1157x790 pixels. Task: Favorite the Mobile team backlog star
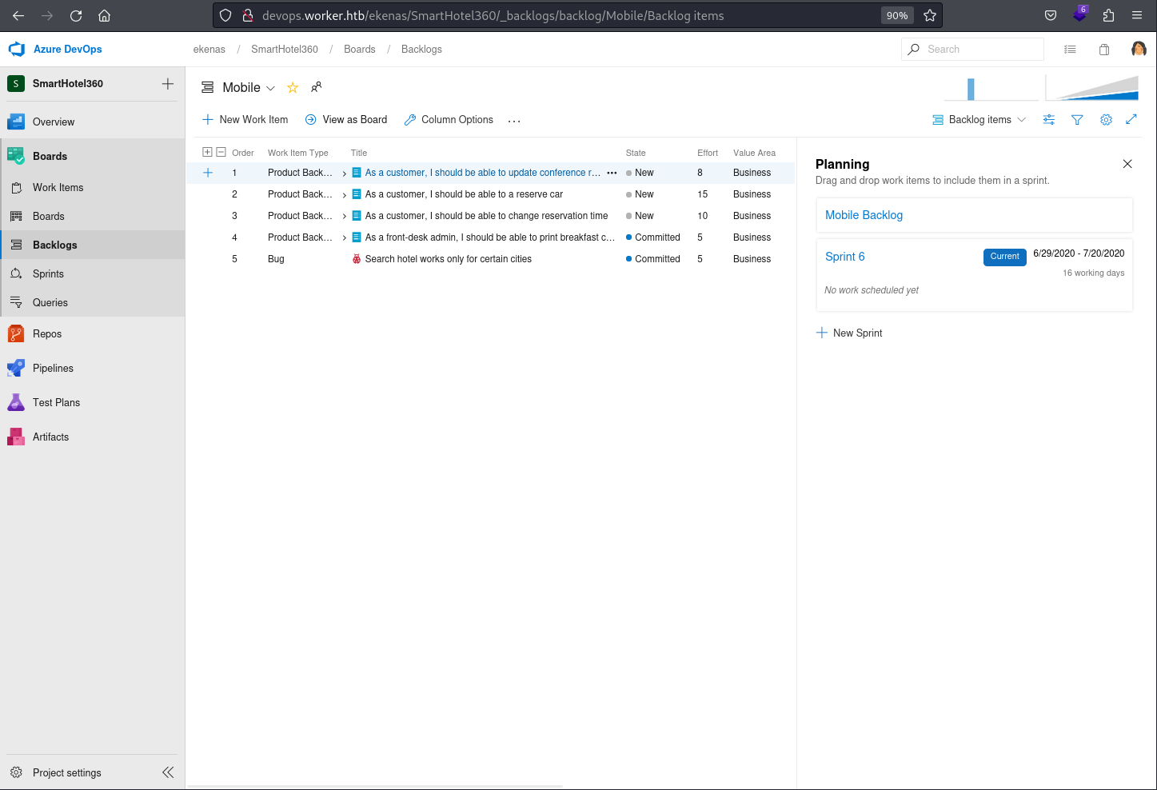coord(293,88)
